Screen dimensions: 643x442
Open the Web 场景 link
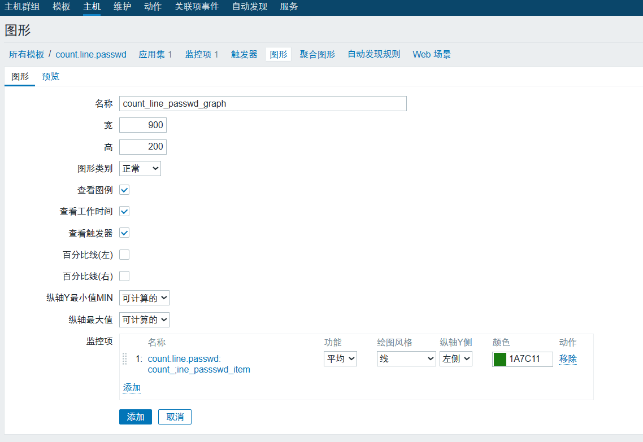pos(432,55)
